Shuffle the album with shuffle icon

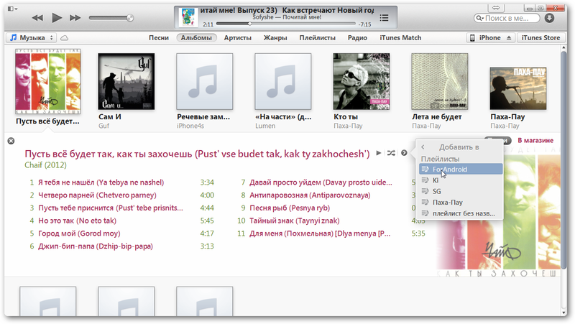coord(391,153)
